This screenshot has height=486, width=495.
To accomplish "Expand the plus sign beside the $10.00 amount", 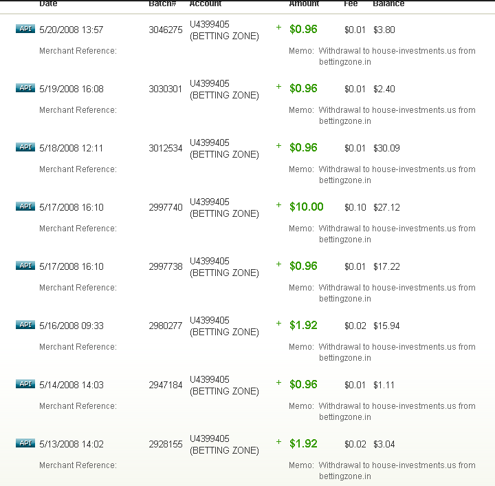I will [278, 205].
